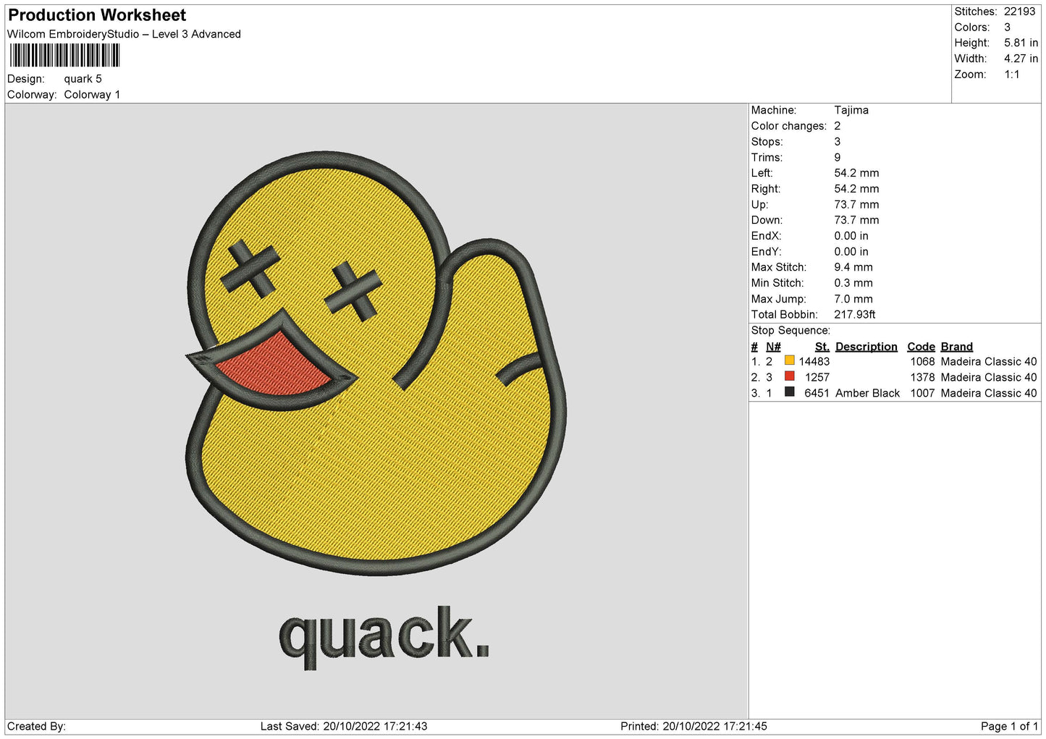The width and height of the screenshot is (1046, 739).
Task: Click the 'Colorway 1' value
Action: point(92,95)
